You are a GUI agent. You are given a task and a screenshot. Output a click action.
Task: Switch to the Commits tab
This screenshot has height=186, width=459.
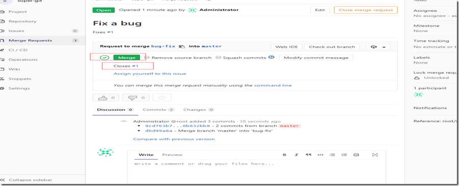pos(158,110)
